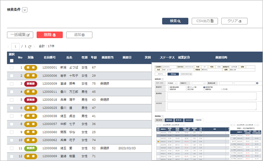Open the third dark-blue tab in reference info
This screenshot has width=263, height=161.
[179, 120]
